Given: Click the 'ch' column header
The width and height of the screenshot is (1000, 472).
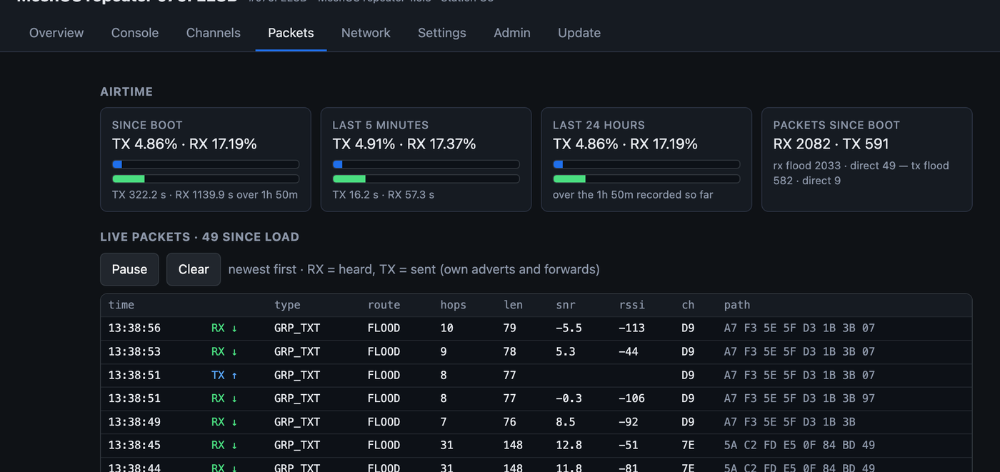Looking at the screenshot, I should (688, 305).
